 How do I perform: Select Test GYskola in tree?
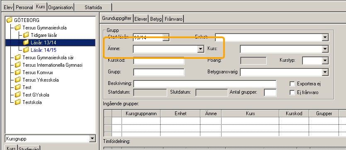36,95
